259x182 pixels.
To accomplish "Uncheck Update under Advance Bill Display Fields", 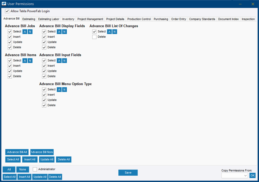I will (x=44, y=42).
